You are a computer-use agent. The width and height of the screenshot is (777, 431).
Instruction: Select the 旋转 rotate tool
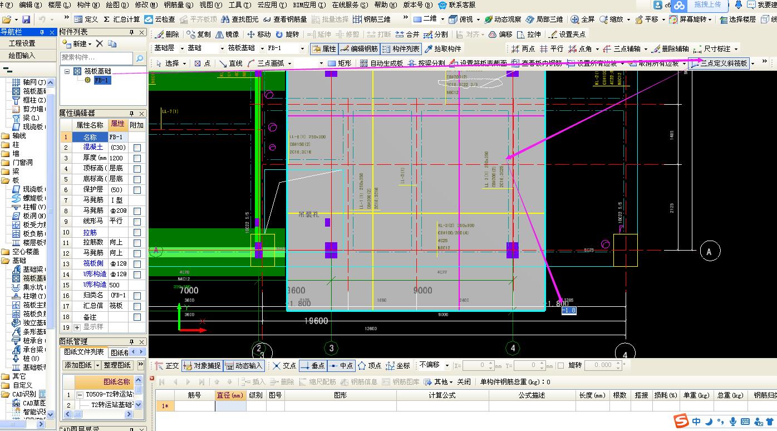(287, 34)
